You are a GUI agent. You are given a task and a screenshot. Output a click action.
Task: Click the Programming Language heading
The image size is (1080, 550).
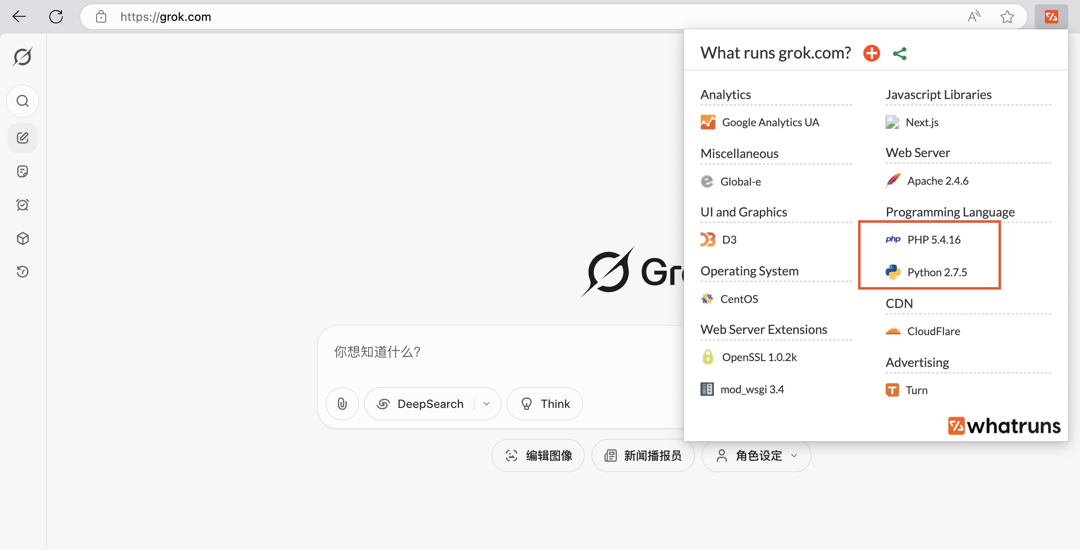point(950,212)
